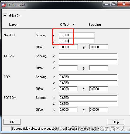Click the BOTTOM layer label
The image size is (130, 134).
click(x=10, y=98)
